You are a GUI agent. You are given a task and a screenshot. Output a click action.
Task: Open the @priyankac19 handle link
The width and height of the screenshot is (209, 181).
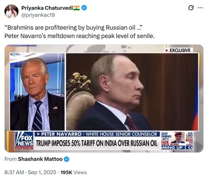pos(38,15)
